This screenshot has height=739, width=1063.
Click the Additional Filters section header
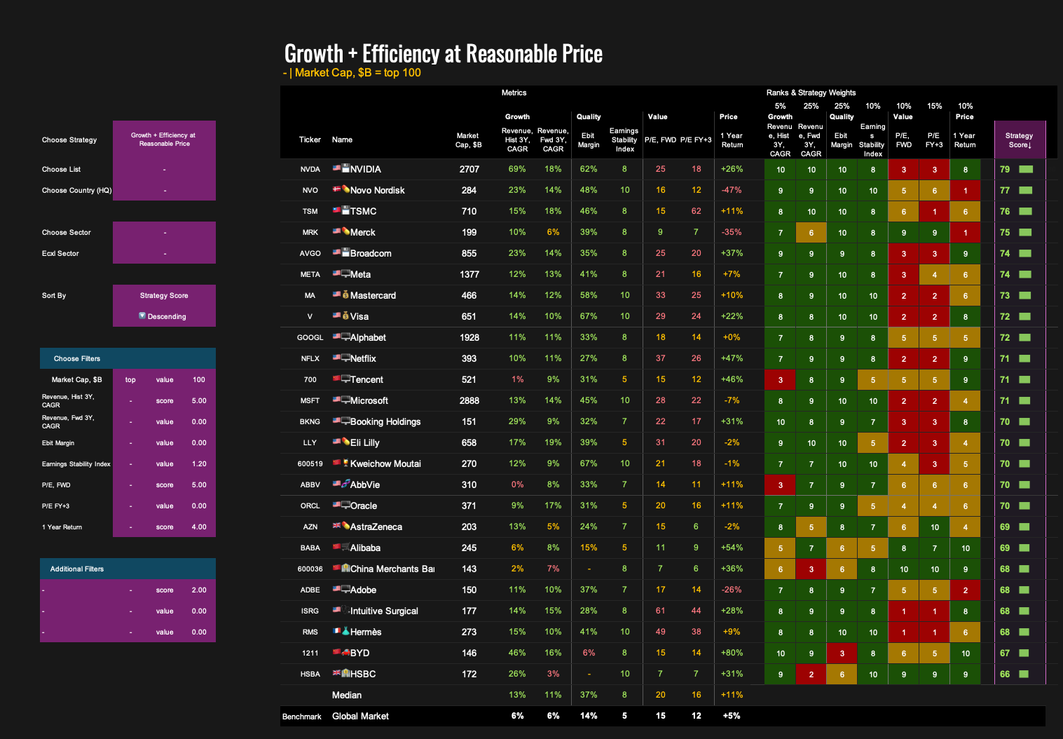tap(128, 569)
